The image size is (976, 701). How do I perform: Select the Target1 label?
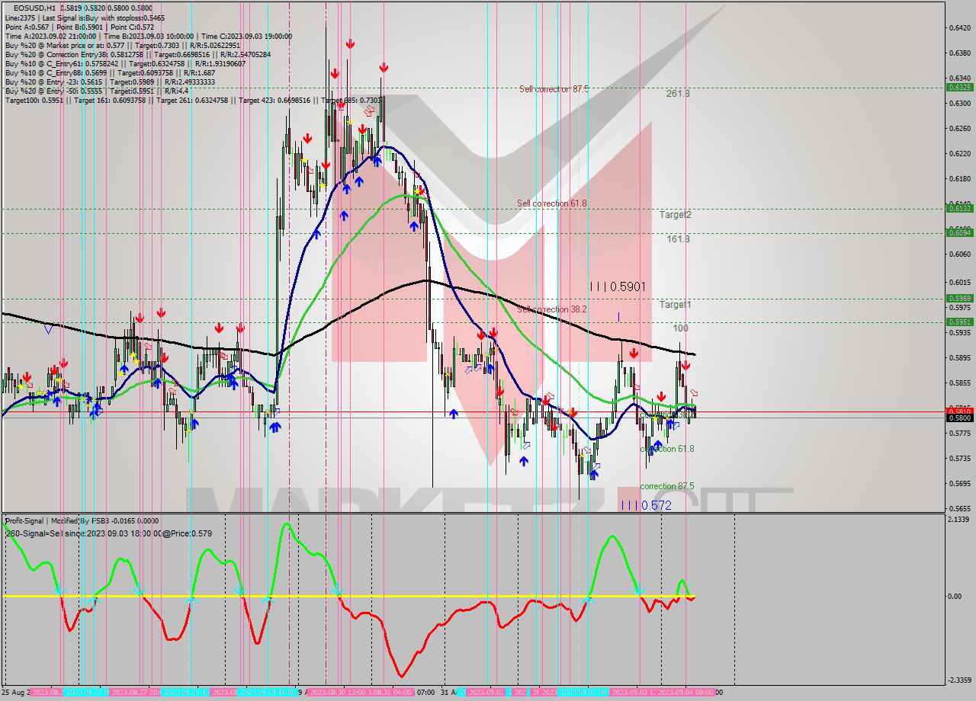click(676, 304)
